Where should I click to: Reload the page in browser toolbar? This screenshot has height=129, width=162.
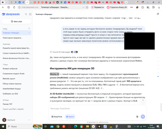[14, 7]
